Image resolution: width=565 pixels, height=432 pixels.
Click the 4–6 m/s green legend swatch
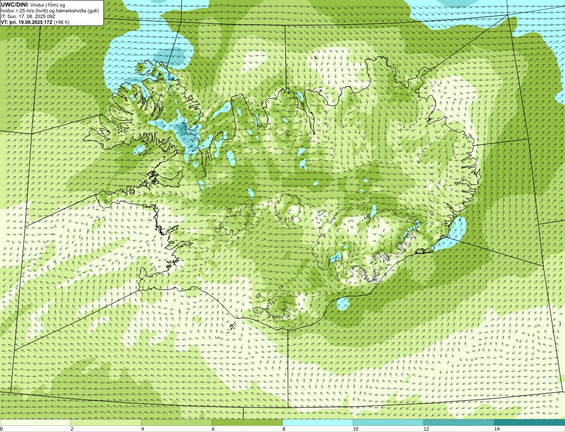point(177,422)
